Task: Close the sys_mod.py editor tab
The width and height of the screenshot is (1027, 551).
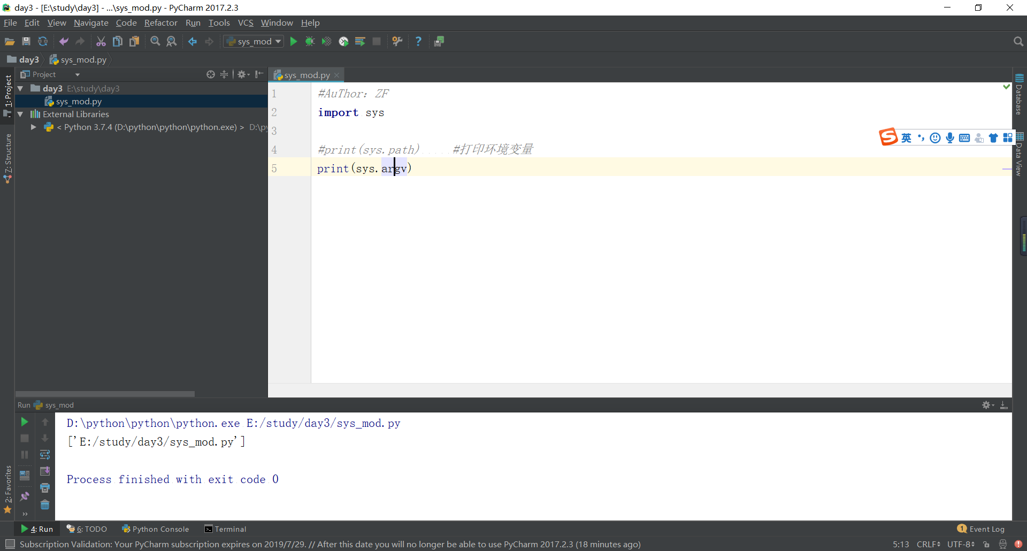Action: (x=337, y=75)
